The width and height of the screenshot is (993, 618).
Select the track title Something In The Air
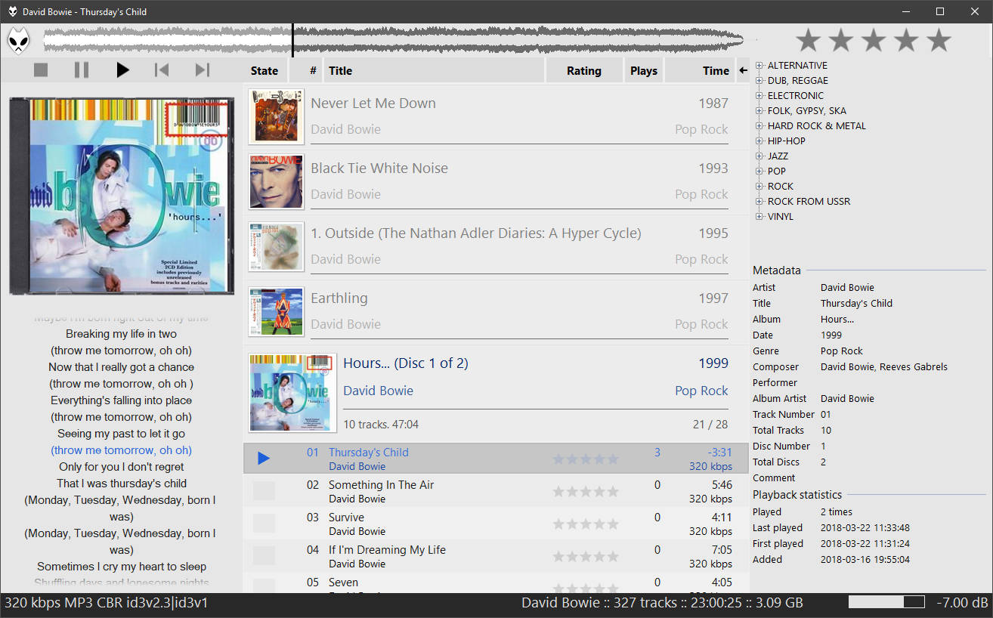point(382,485)
